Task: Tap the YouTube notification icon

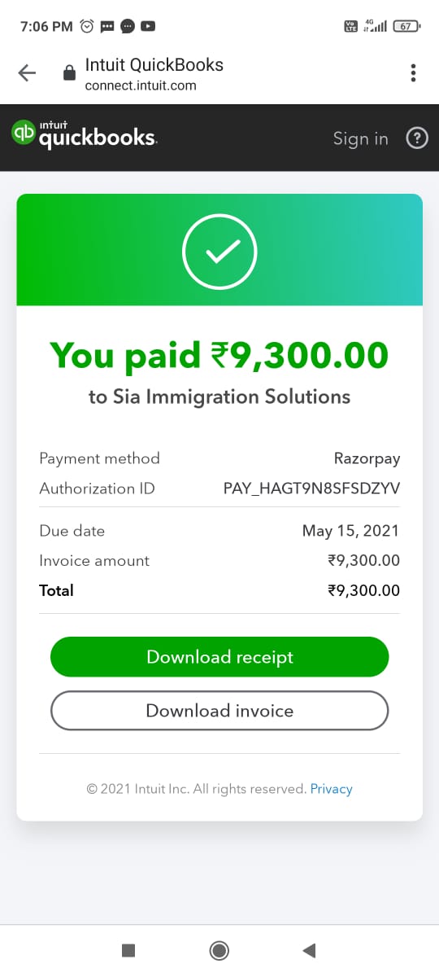Action: click(148, 26)
